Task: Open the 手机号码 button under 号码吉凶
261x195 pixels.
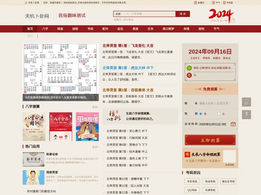Action: (192, 181)
